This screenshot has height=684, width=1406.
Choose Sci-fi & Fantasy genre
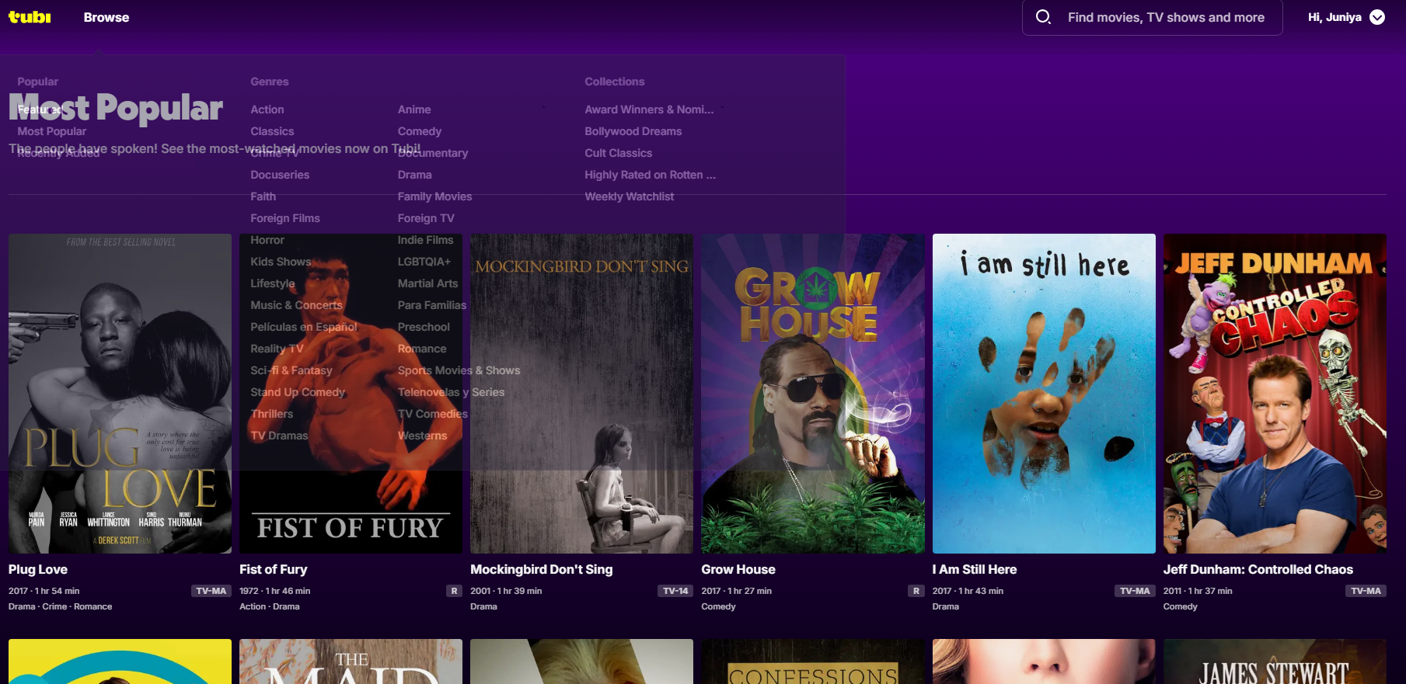coord(291,370)
